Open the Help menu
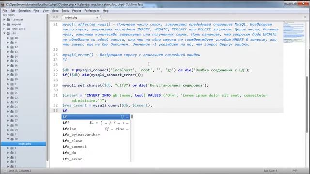The height and width of the screenshot is (174, 310). 106,11
